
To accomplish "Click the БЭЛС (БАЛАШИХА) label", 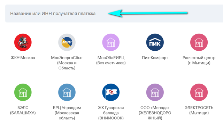I will (x=23, y=110).
